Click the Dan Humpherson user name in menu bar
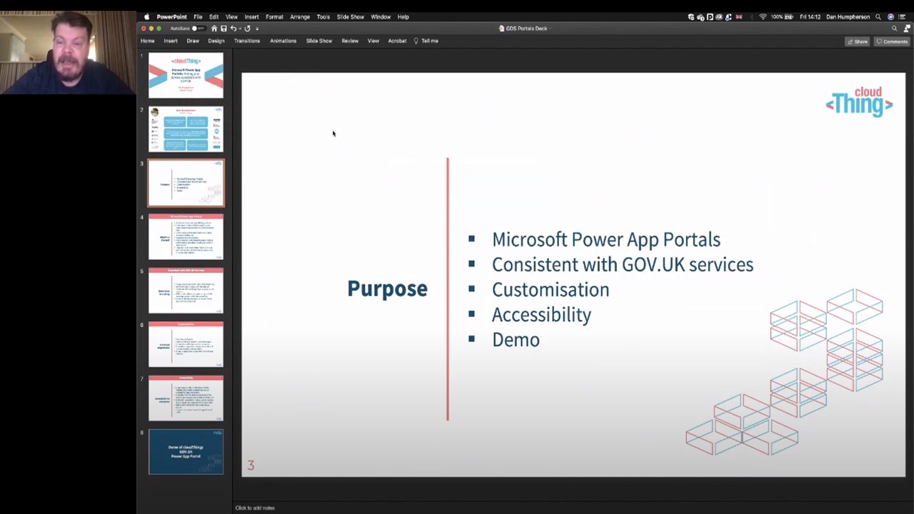Viewport: 914px width, 514px height. (x=848, y=16)
